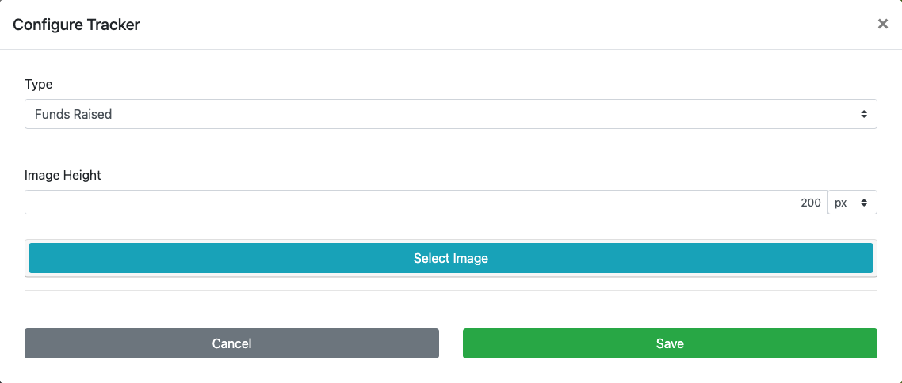Click the Image Height label

pyautogui.click(x=63, y=175)
